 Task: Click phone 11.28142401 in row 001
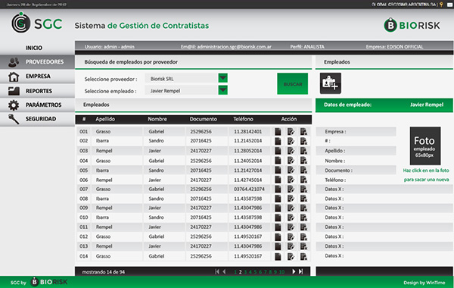pyautogui.click(x=248, y=132)
